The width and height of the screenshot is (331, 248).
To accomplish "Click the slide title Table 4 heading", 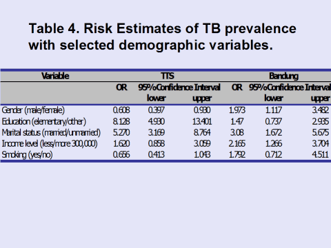I will [162, 37].
